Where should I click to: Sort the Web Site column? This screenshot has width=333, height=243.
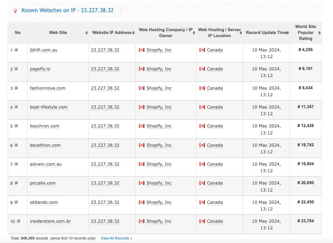tap(86, 33)
